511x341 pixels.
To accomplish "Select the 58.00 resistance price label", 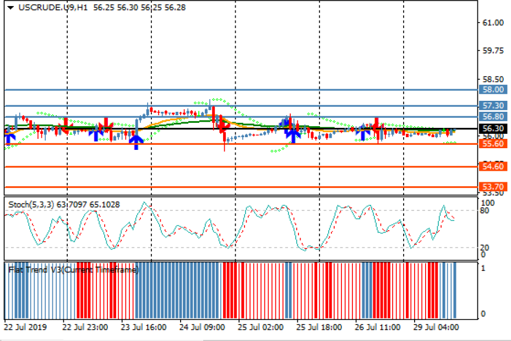I will point(493,89).
